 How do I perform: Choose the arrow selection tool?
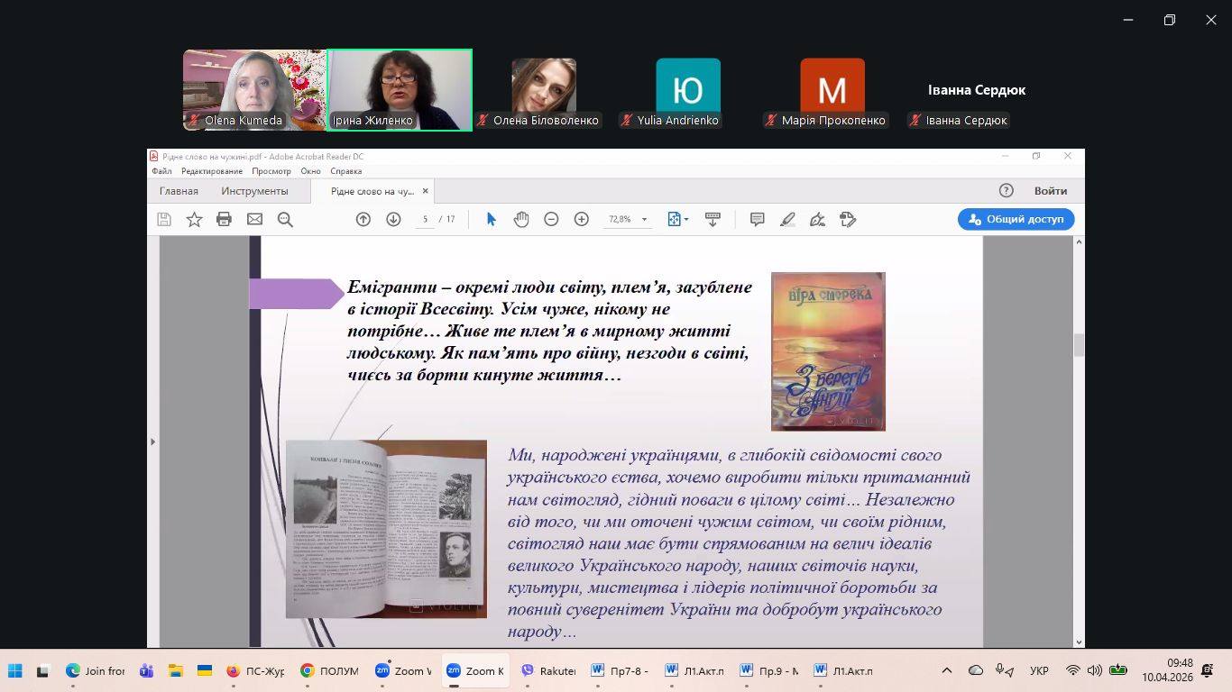click(x=491, y=219)
